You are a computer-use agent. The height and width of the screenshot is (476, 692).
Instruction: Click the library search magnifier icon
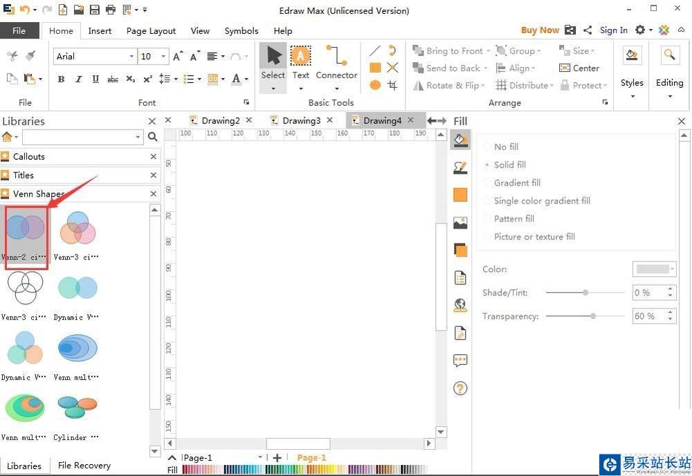[153, 137]
